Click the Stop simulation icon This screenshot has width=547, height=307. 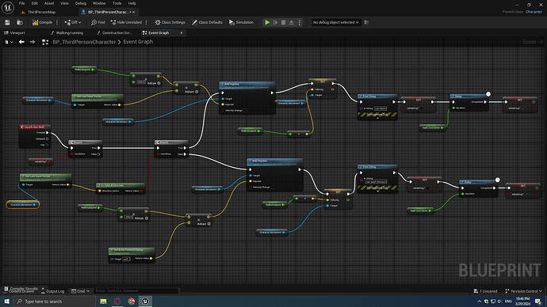click(x=283, y=22)
